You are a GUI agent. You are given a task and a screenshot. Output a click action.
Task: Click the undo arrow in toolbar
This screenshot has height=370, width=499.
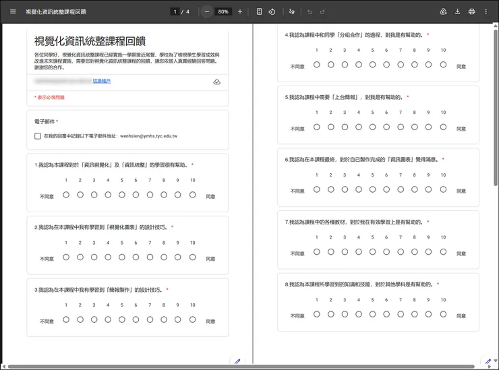click(310, 11)
